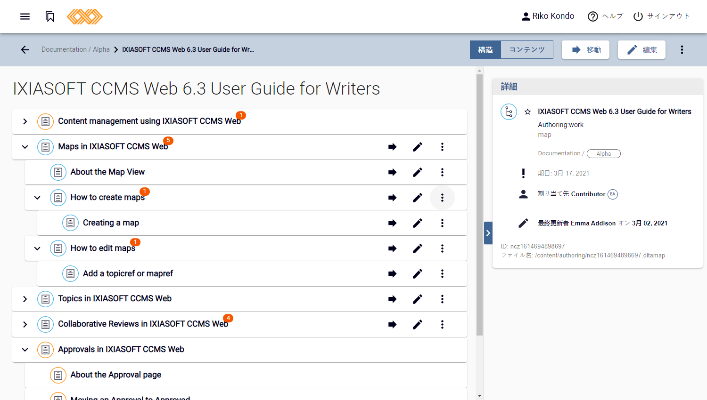Click the map type icon in details panel
This screenshot has width=707, height=400.
(509, 112)
